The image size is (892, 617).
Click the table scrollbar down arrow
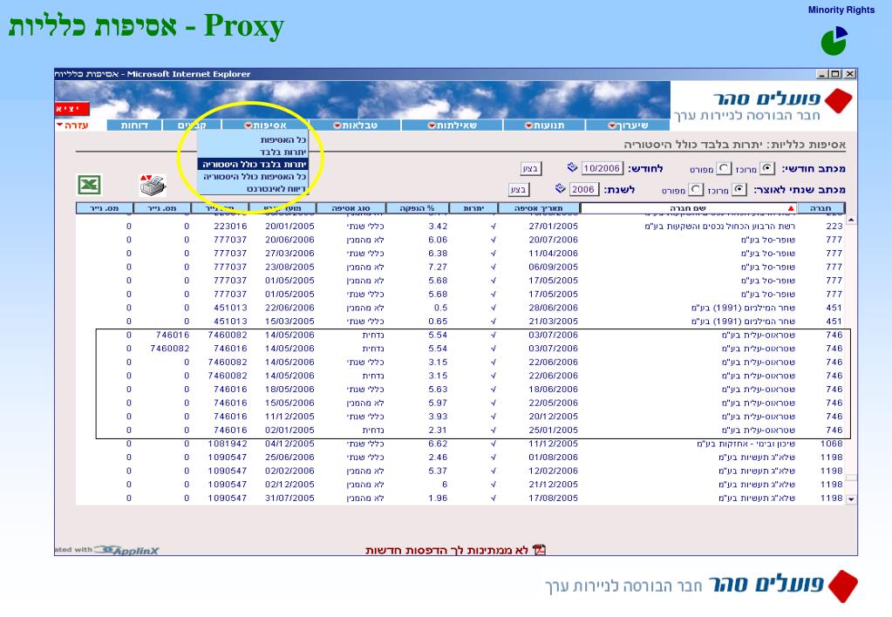pos(851,499)
